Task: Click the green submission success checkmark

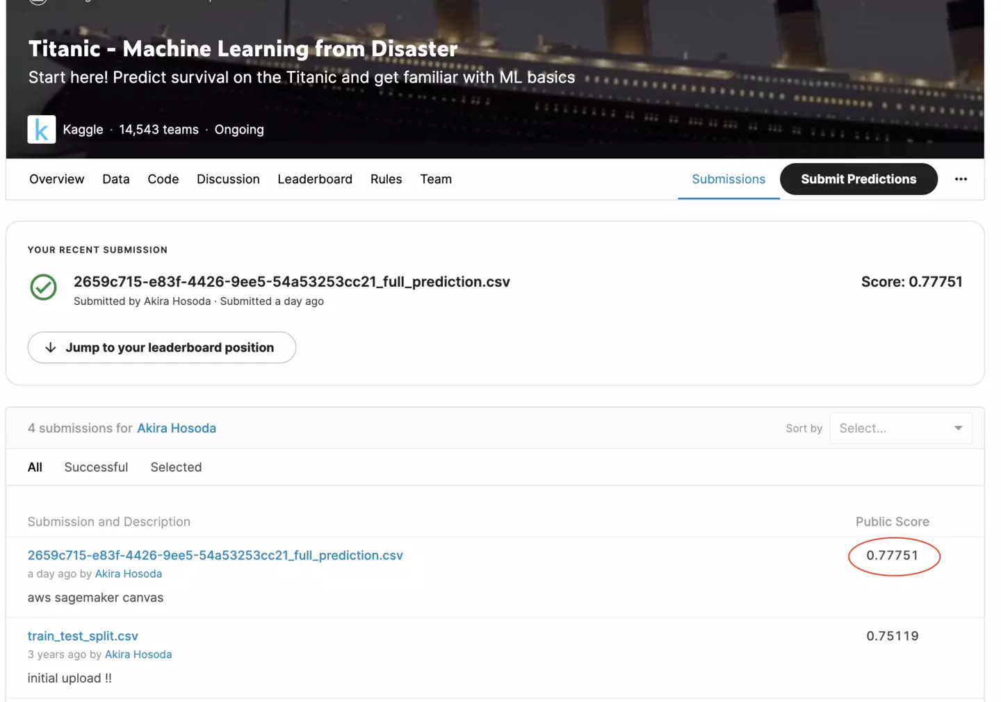Action: pyautogui.click(x=43, y=287)
